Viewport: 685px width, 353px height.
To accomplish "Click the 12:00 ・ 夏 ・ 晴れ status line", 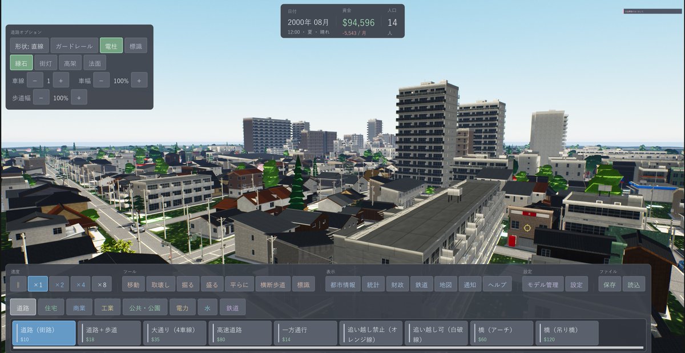I will tap(309, 33).
